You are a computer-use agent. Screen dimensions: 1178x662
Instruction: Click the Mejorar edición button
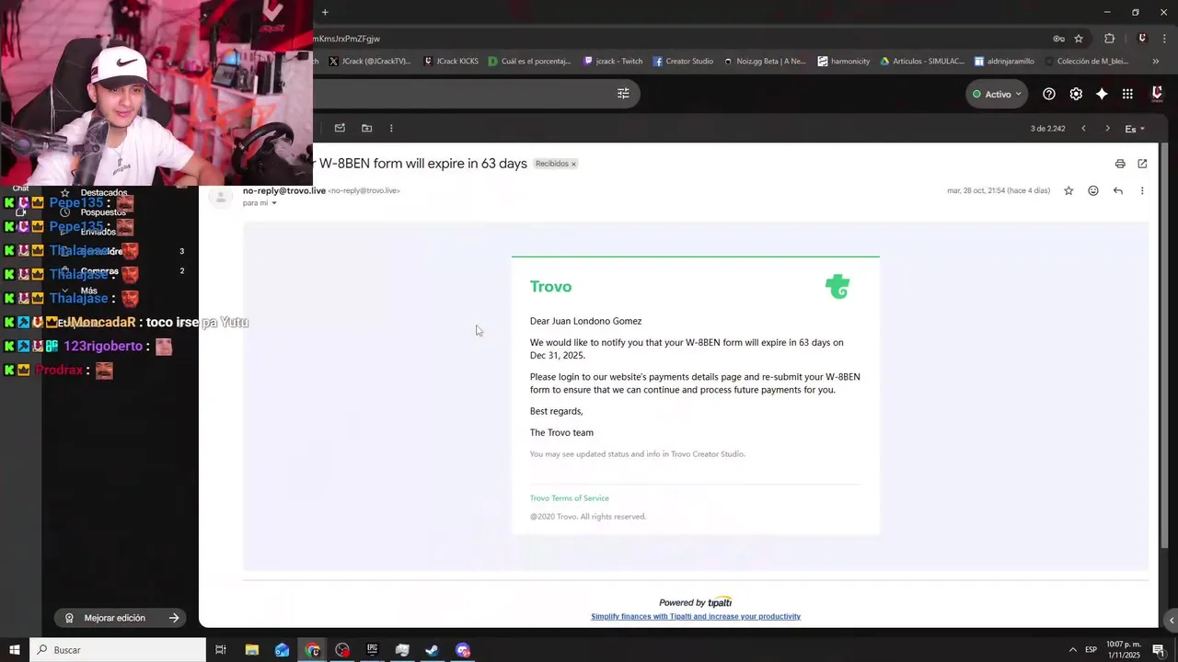point(121,618)
